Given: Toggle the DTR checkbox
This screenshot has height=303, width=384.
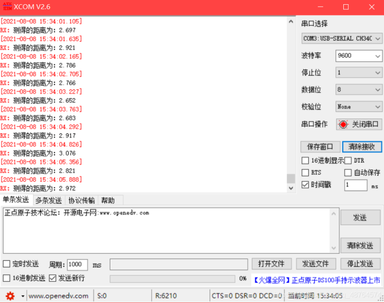Looking at the screenshot, I should pyautogui.click(x=348, y=161).
